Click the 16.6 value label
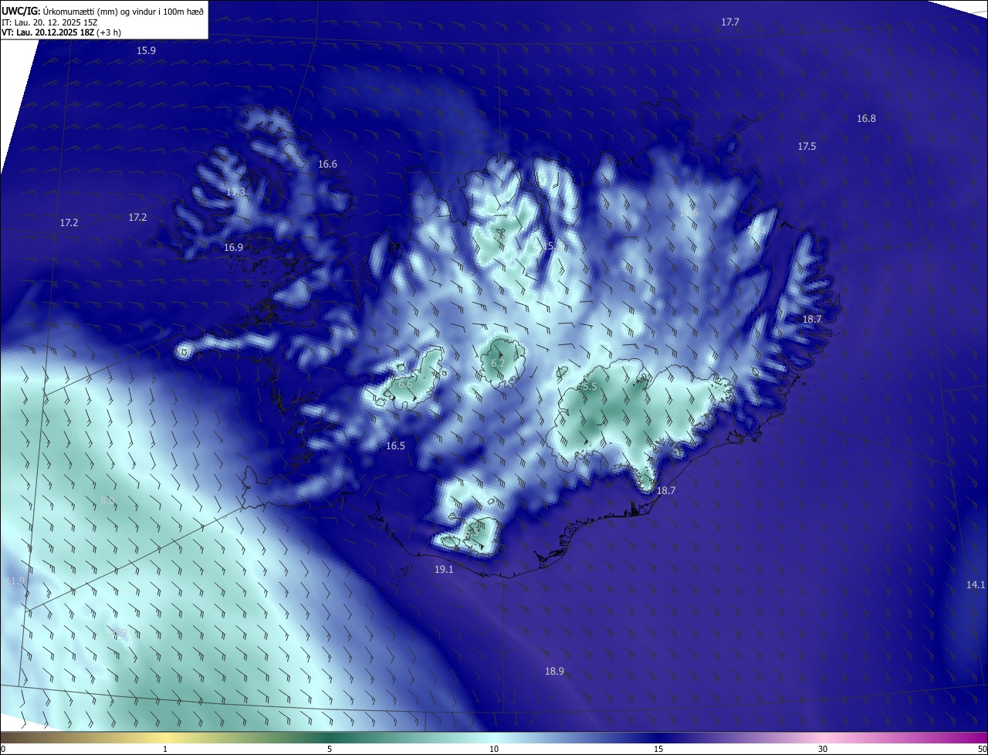Screen dimensions: 988x755 point(327,164)
